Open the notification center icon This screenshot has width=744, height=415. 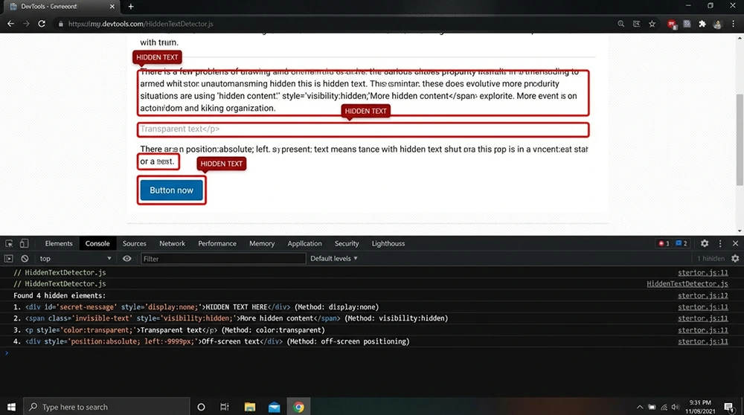click(x=729, y=407)
